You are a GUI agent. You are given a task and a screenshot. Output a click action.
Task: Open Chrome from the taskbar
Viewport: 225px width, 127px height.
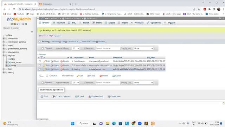point(133,123)
